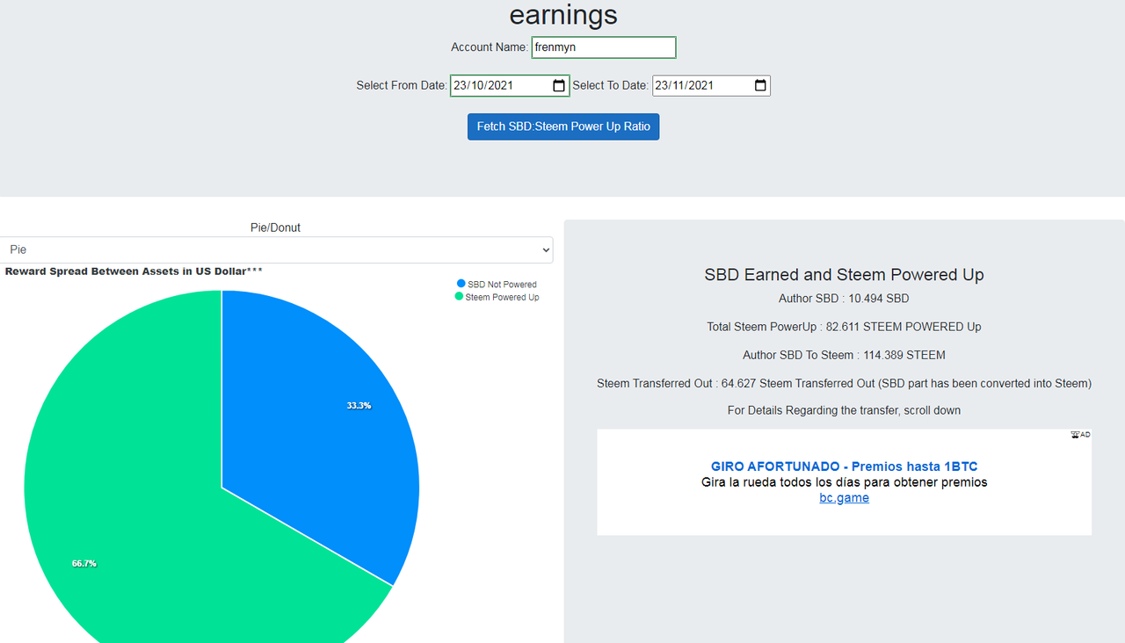Click the Select To Date field
Image resolution: width=1125 pixels, height=643 pixels.
click(x=711, y=85)
